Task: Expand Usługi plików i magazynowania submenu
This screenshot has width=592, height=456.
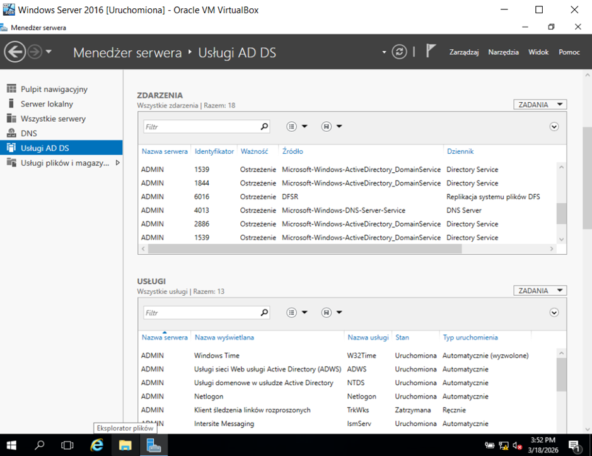Action: pos(117,163)
